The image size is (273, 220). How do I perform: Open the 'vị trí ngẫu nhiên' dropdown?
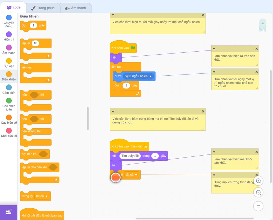point(138,76)
